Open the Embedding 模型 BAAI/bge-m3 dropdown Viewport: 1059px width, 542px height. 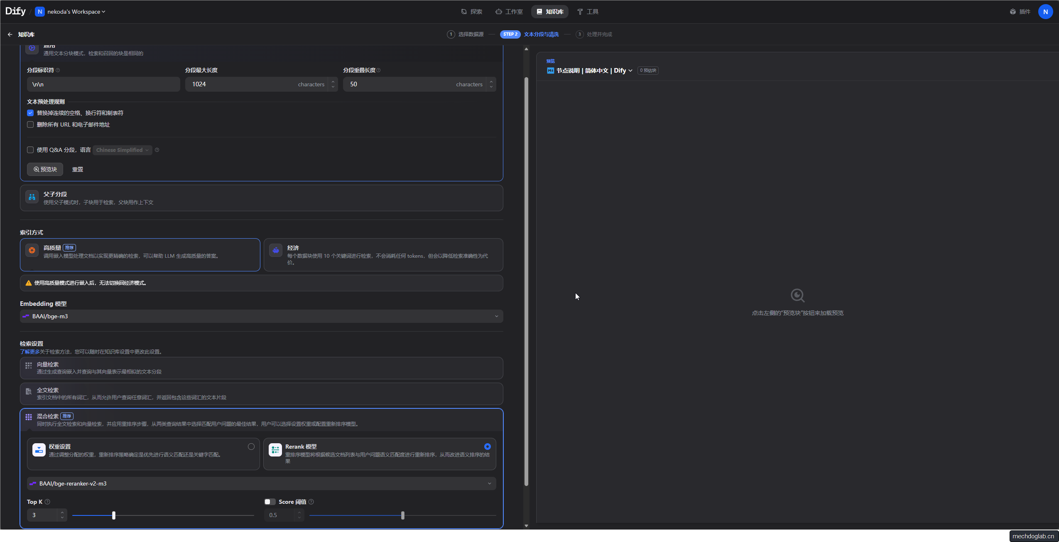pos(261,316)
